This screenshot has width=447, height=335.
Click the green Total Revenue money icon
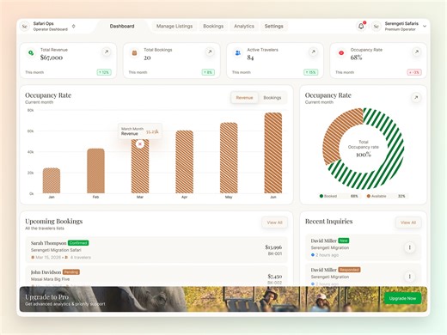pyautogui.click(x=31, y=53)
